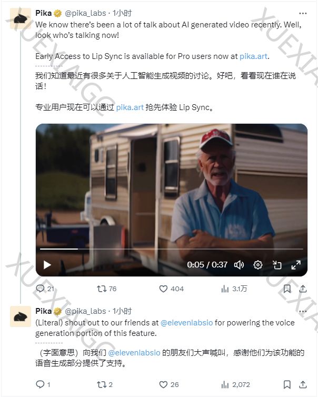The image size is (318, 397).
Task: Like the tweet with 404 likes
Action: pos(163,289)
